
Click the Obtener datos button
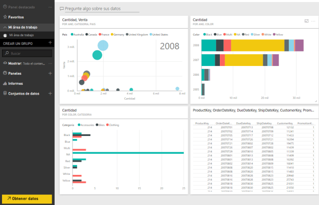(x=27, y=198)
